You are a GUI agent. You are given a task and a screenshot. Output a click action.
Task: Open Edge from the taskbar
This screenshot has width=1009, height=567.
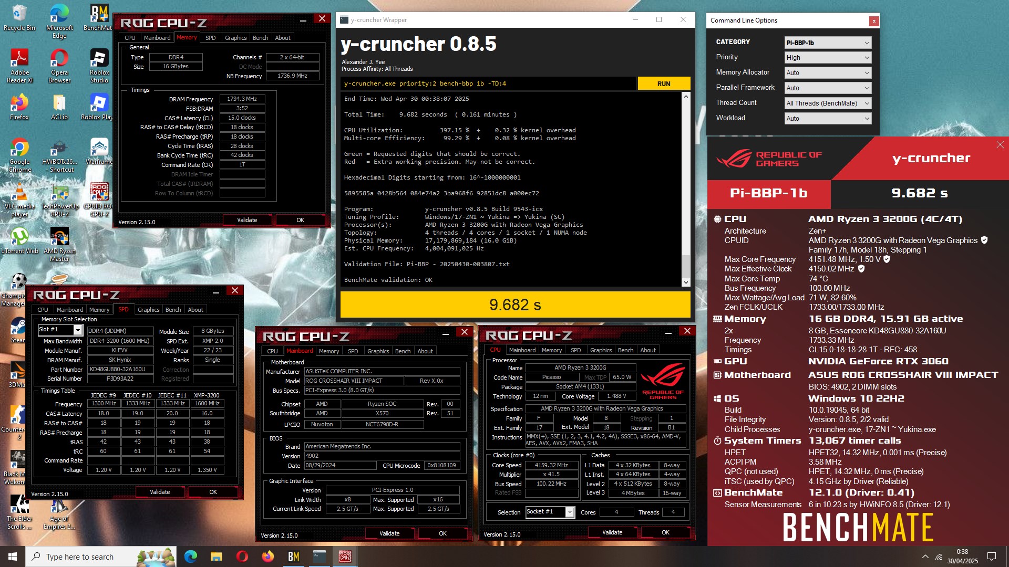click(x=190, y=556)
